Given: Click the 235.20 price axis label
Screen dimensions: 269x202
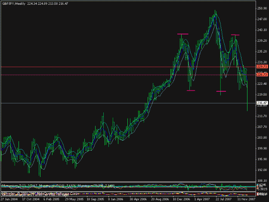Looking at the screenshot, I should point(262,52).
